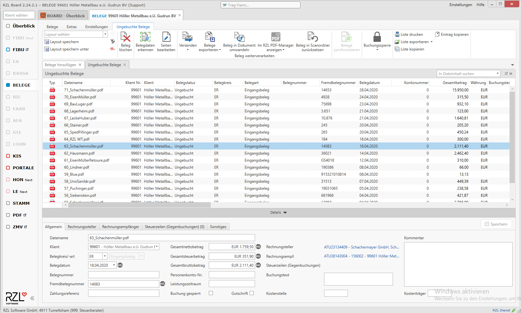The width and height of the screenshot is (521, 313).
Task: Open the Layout wählen dropdown
Action: (105, 34)
